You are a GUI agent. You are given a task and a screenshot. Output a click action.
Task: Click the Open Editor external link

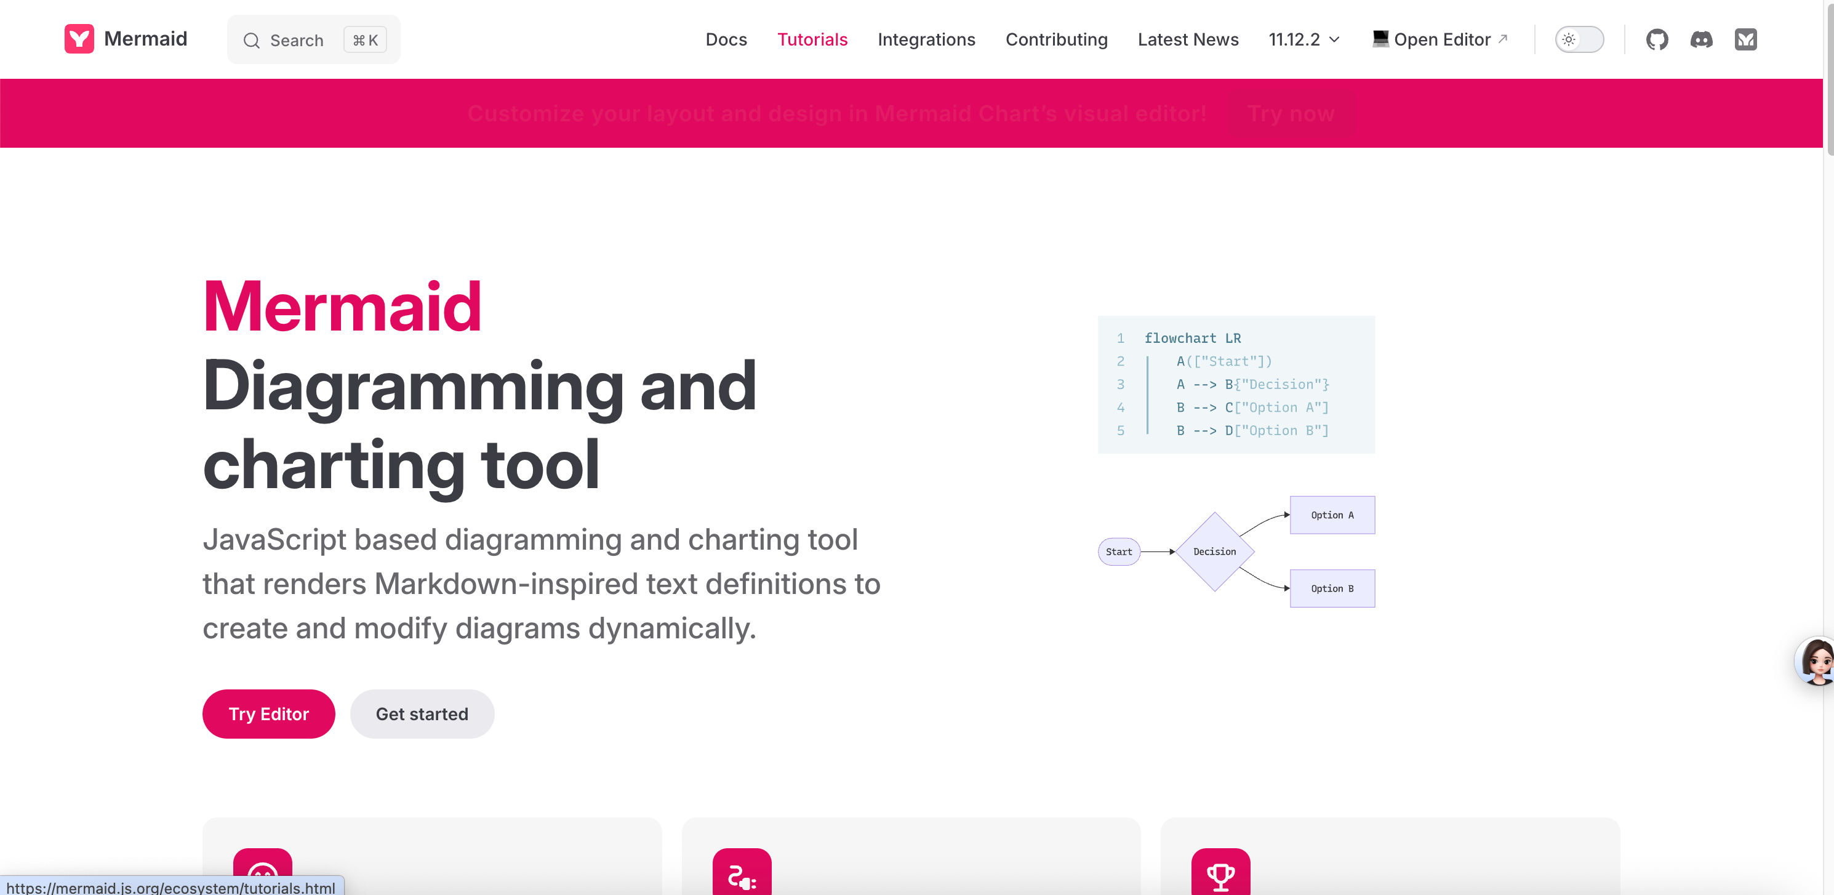coord(1440,39)
